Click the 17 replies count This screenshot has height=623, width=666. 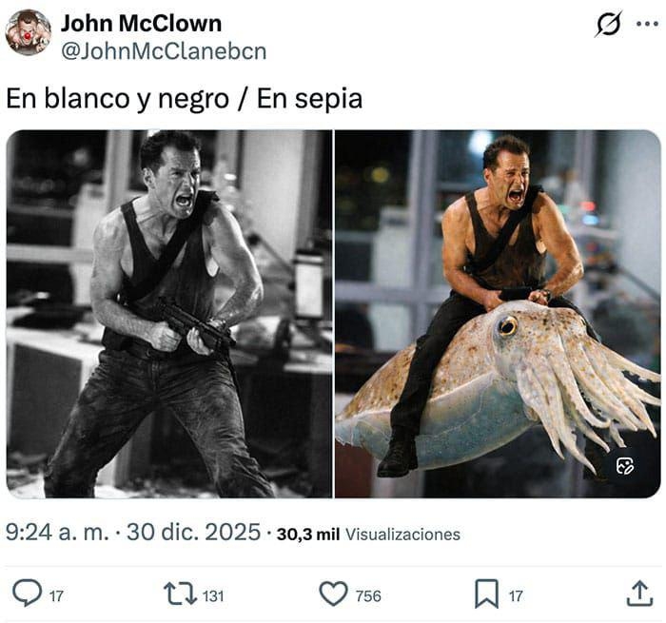56,595
